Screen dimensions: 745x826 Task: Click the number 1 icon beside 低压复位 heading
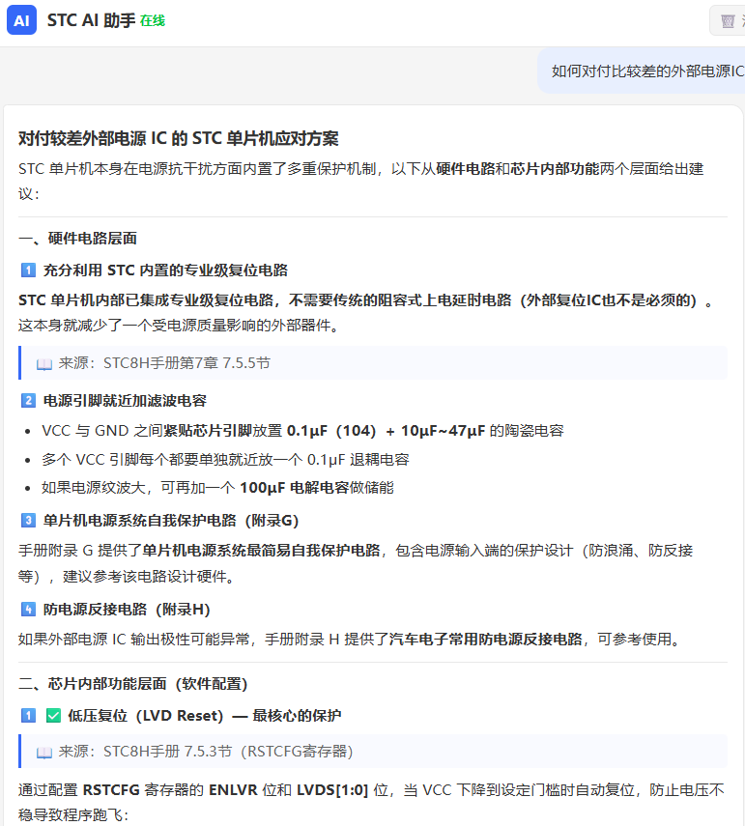click(28, 715)
